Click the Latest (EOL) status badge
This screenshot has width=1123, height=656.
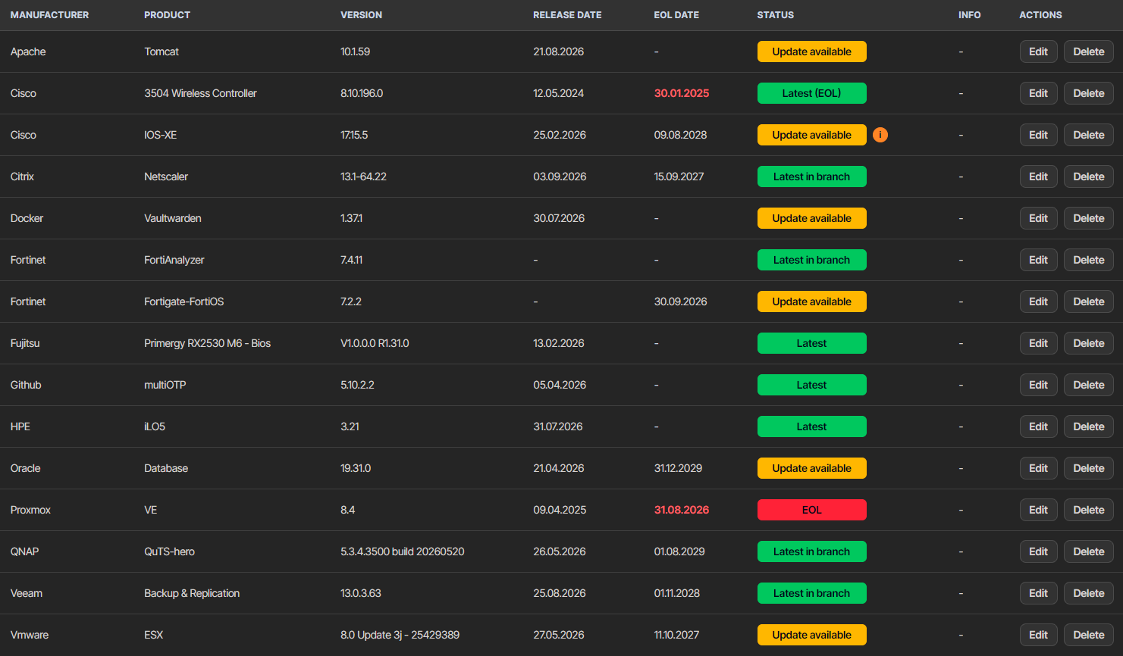point(811,93)
